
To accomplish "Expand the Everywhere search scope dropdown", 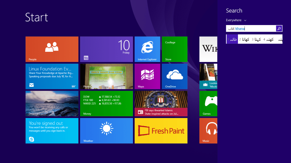I will tap(236, 20).
